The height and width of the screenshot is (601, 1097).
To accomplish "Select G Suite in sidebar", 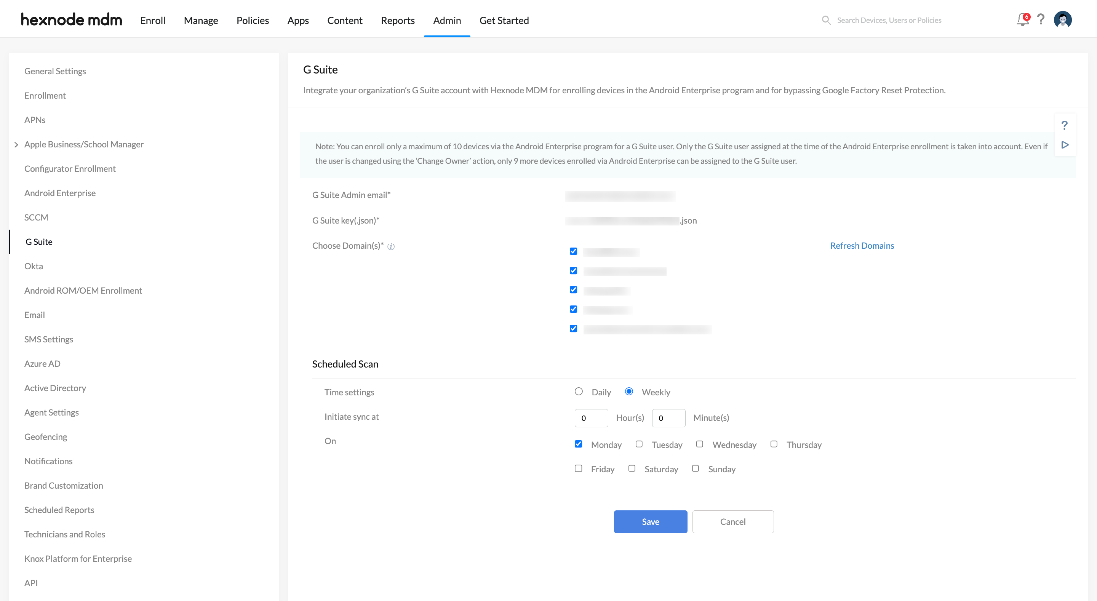I will click(x=39, y=241).
